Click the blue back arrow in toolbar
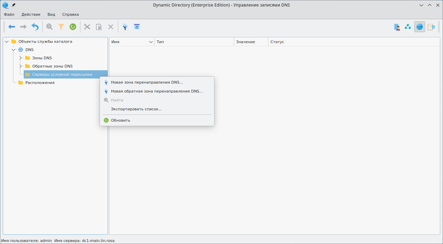443x244 pixels. click(x=12, y=27)
